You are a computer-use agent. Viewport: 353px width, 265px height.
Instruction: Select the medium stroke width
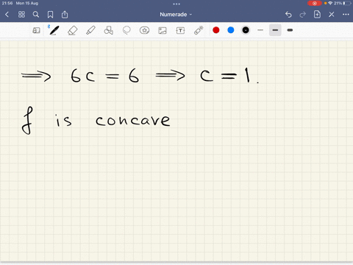pyautogui.click(x=275, y=30)
